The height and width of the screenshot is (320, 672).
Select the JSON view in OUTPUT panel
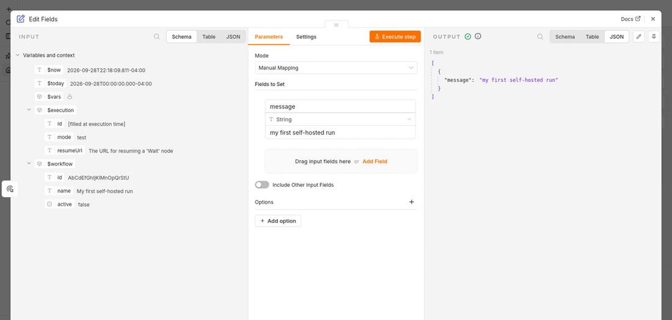point(617,37)
